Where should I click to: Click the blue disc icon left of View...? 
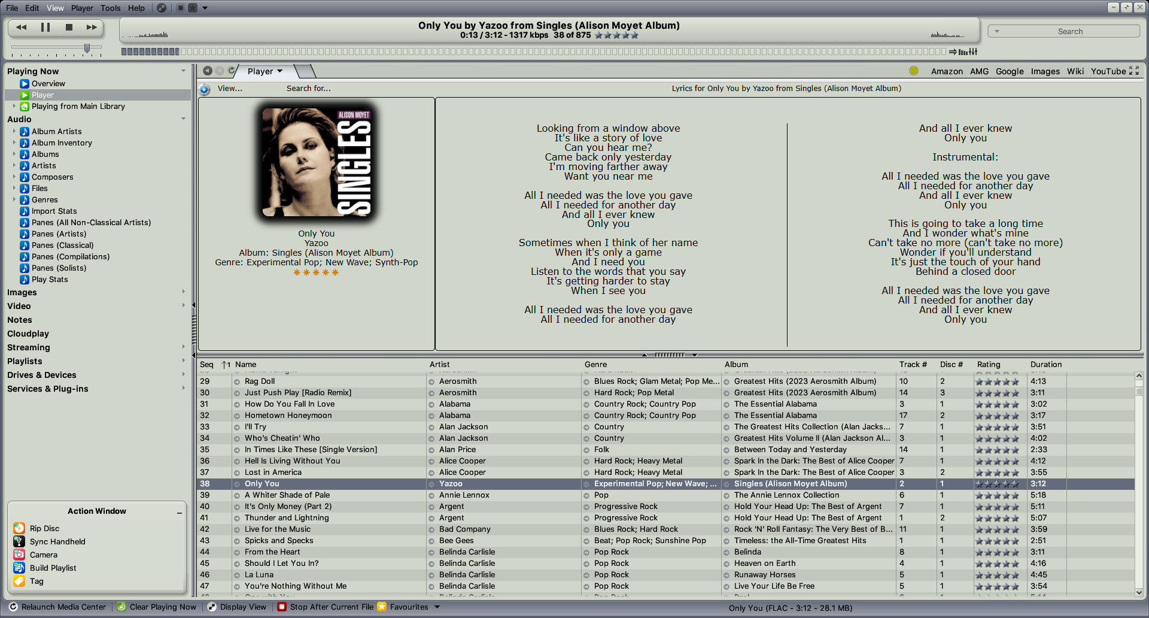[x=205, y=89]
